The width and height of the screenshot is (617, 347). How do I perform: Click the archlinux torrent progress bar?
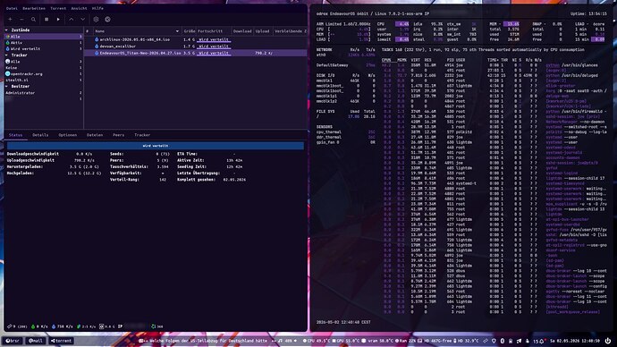point(214,39)
